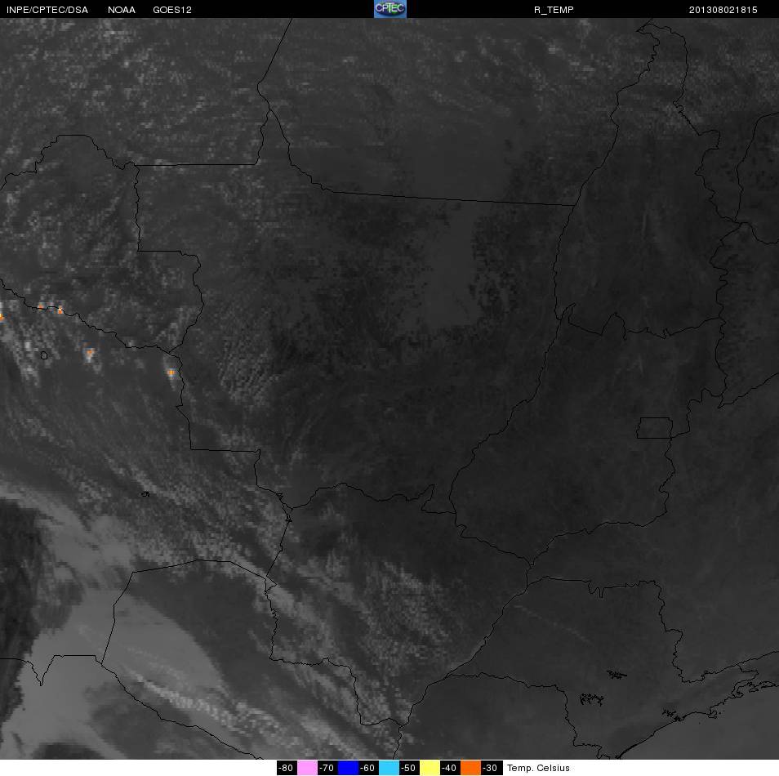Click the -70 legend value
This screenshot has width=779, height=776.
tap(327, 768)
